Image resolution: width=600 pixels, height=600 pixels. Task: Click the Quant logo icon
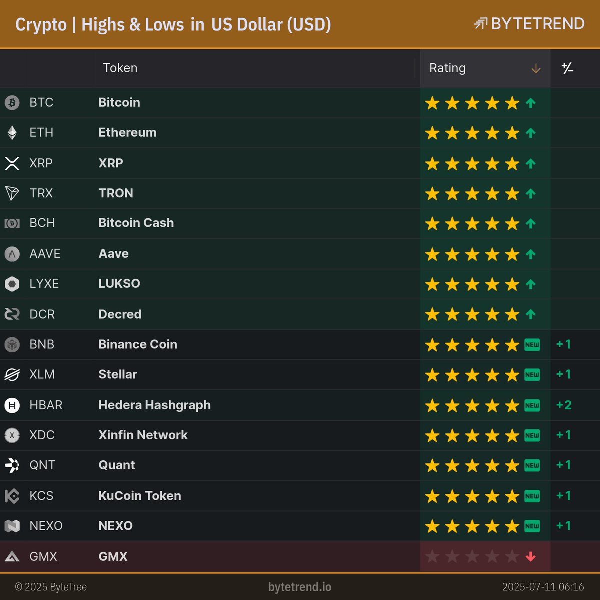12,465
